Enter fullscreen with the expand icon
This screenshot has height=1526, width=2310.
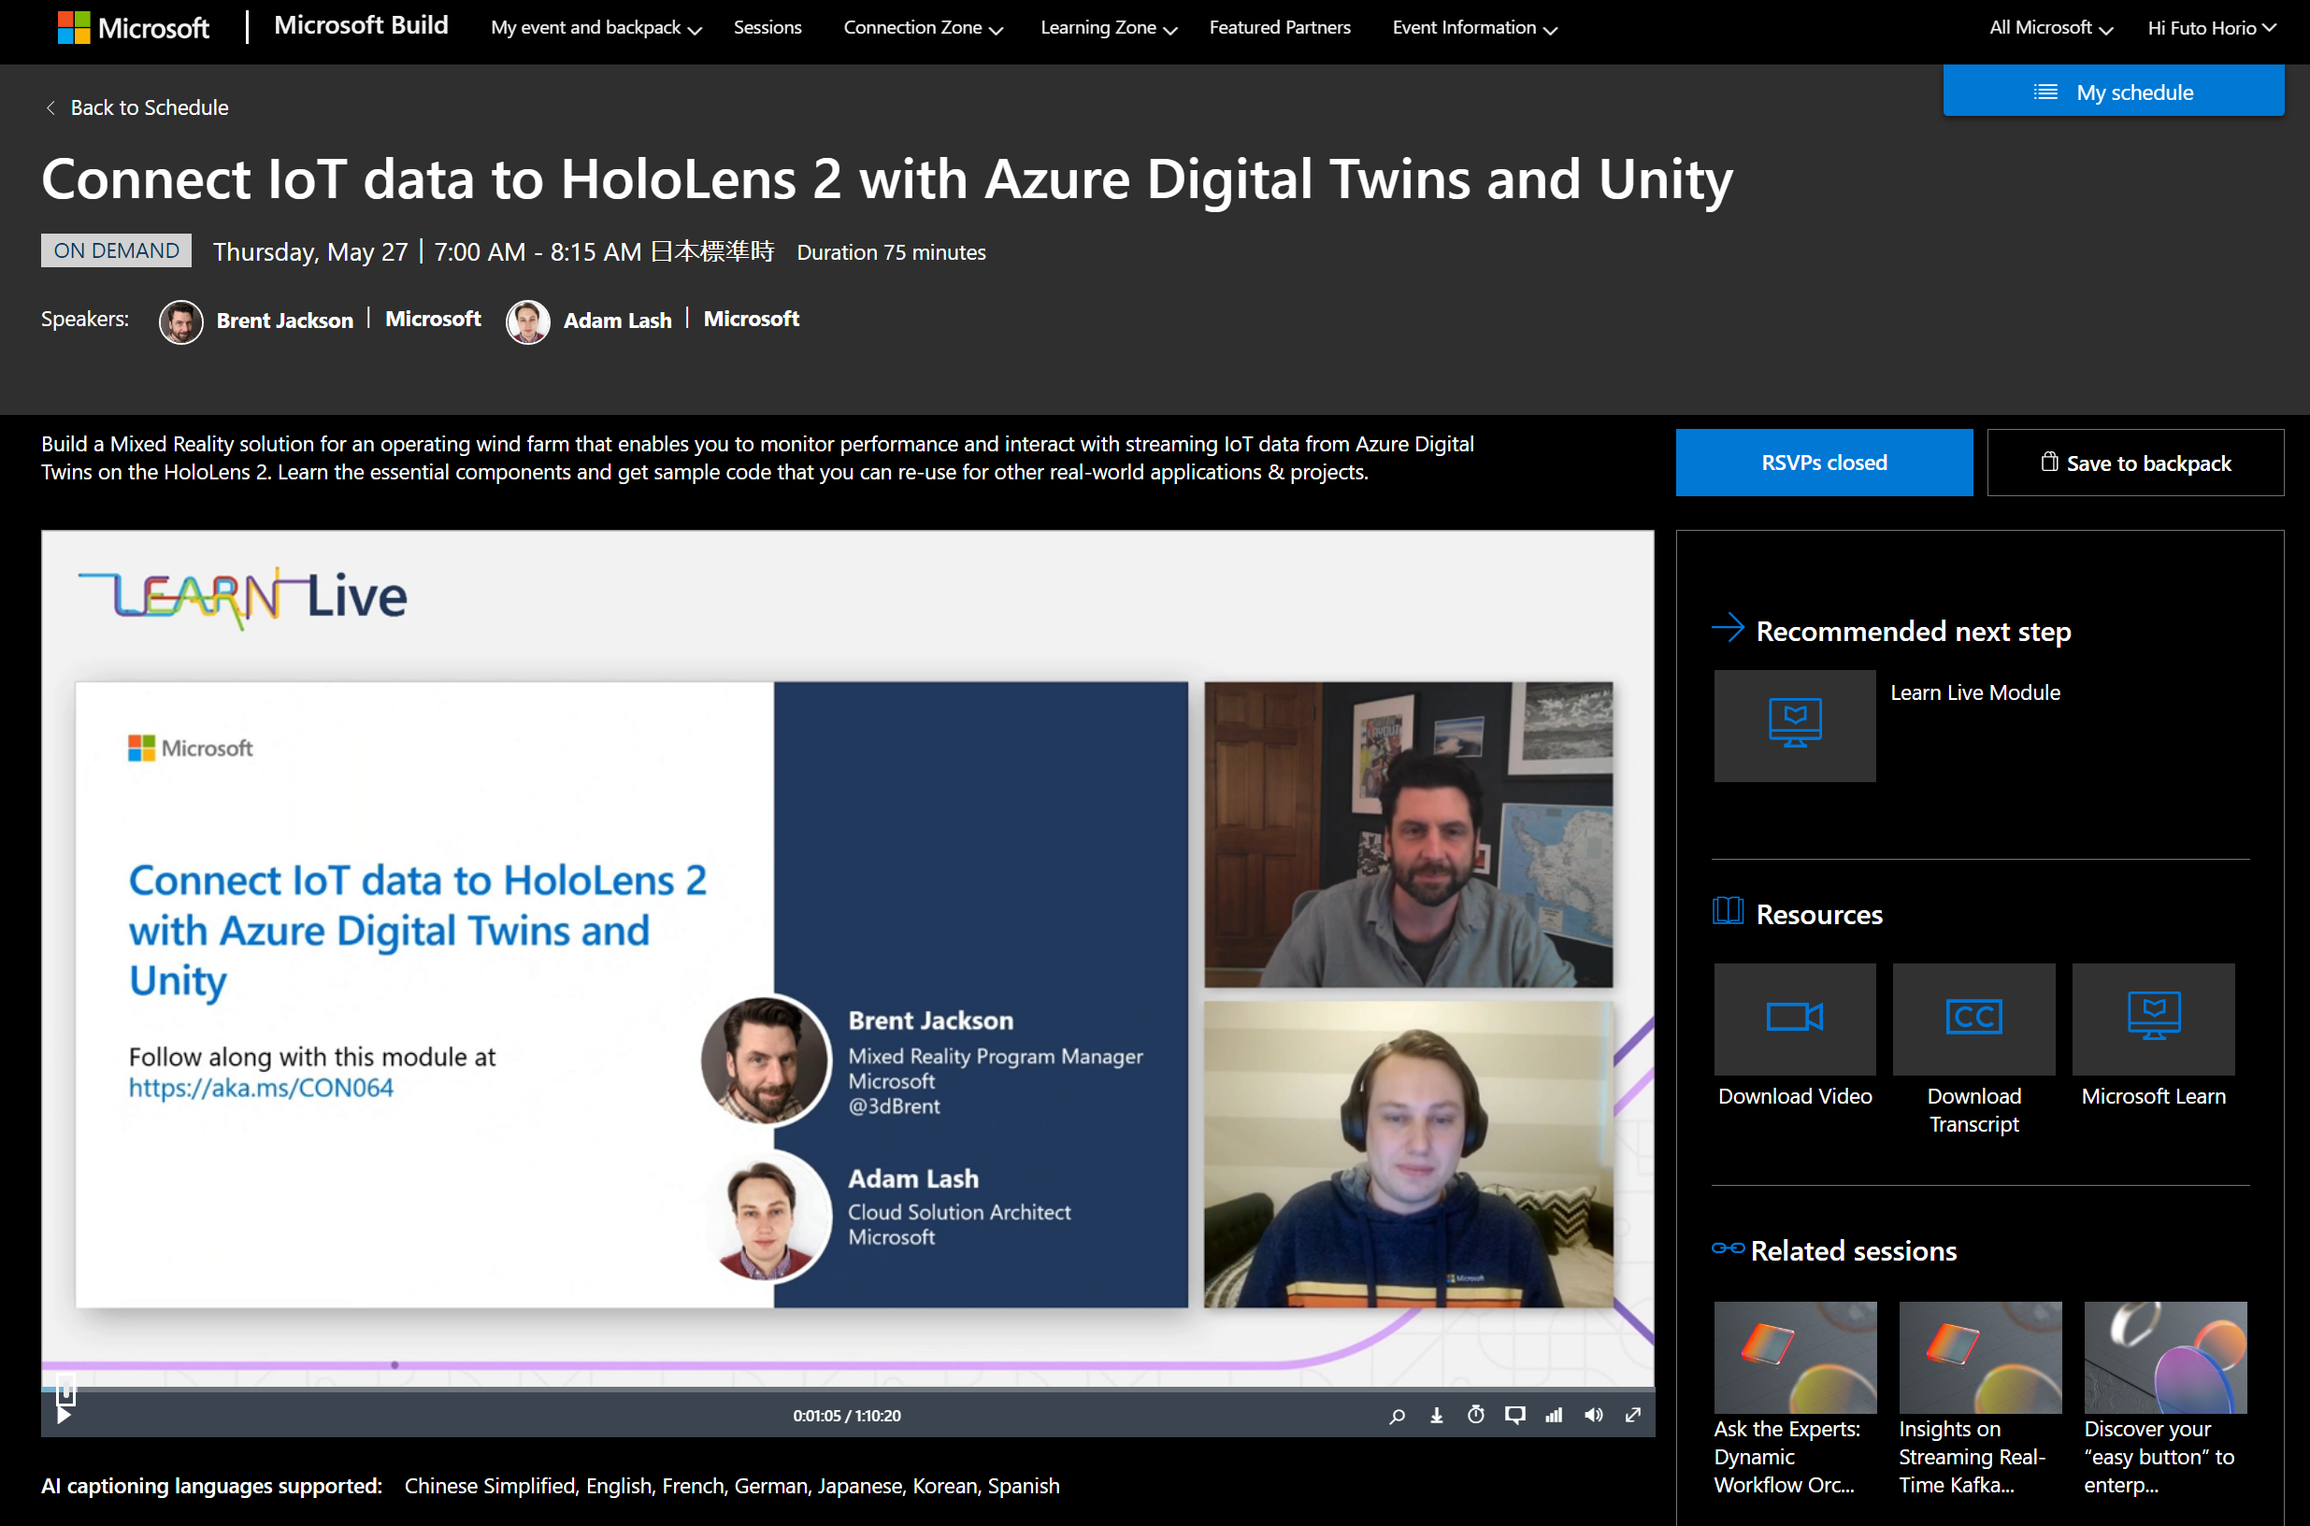point(1633,1416)
